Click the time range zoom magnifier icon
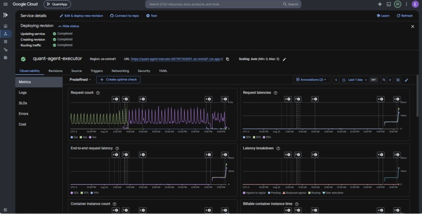This screenshot has width=422, height=214. (x=384, y=80)
